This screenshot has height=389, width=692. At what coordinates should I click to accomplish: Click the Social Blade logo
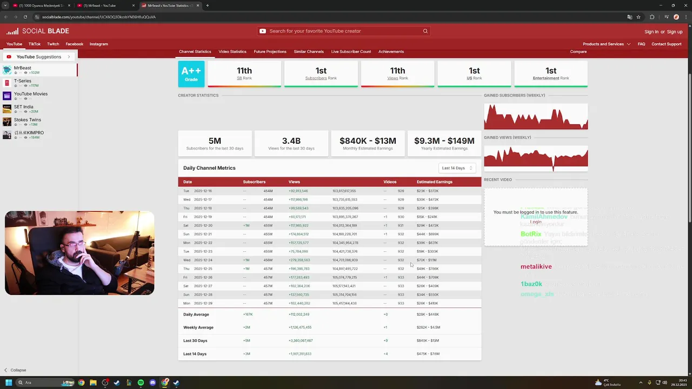click(38, 31)
